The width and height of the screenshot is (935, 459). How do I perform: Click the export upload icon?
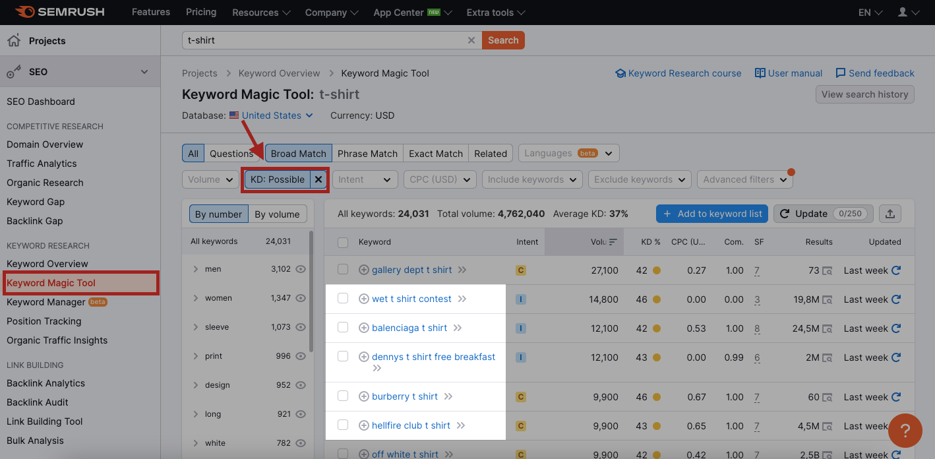tap(890, 214)
